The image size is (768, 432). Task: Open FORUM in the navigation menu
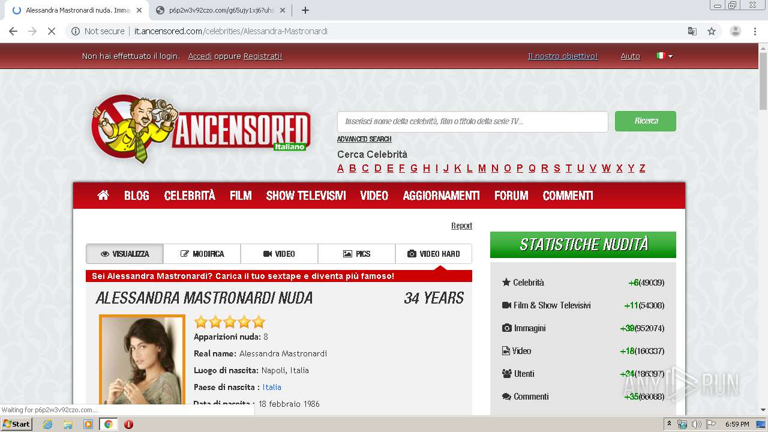tap(511, 196)
